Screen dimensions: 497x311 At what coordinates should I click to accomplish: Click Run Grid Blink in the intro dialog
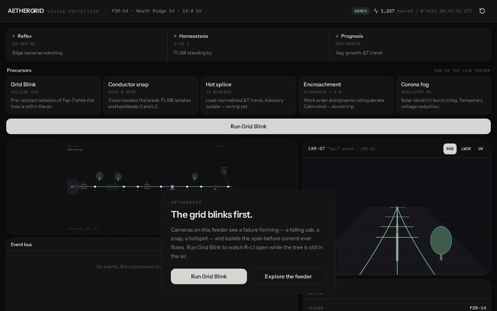209,276
